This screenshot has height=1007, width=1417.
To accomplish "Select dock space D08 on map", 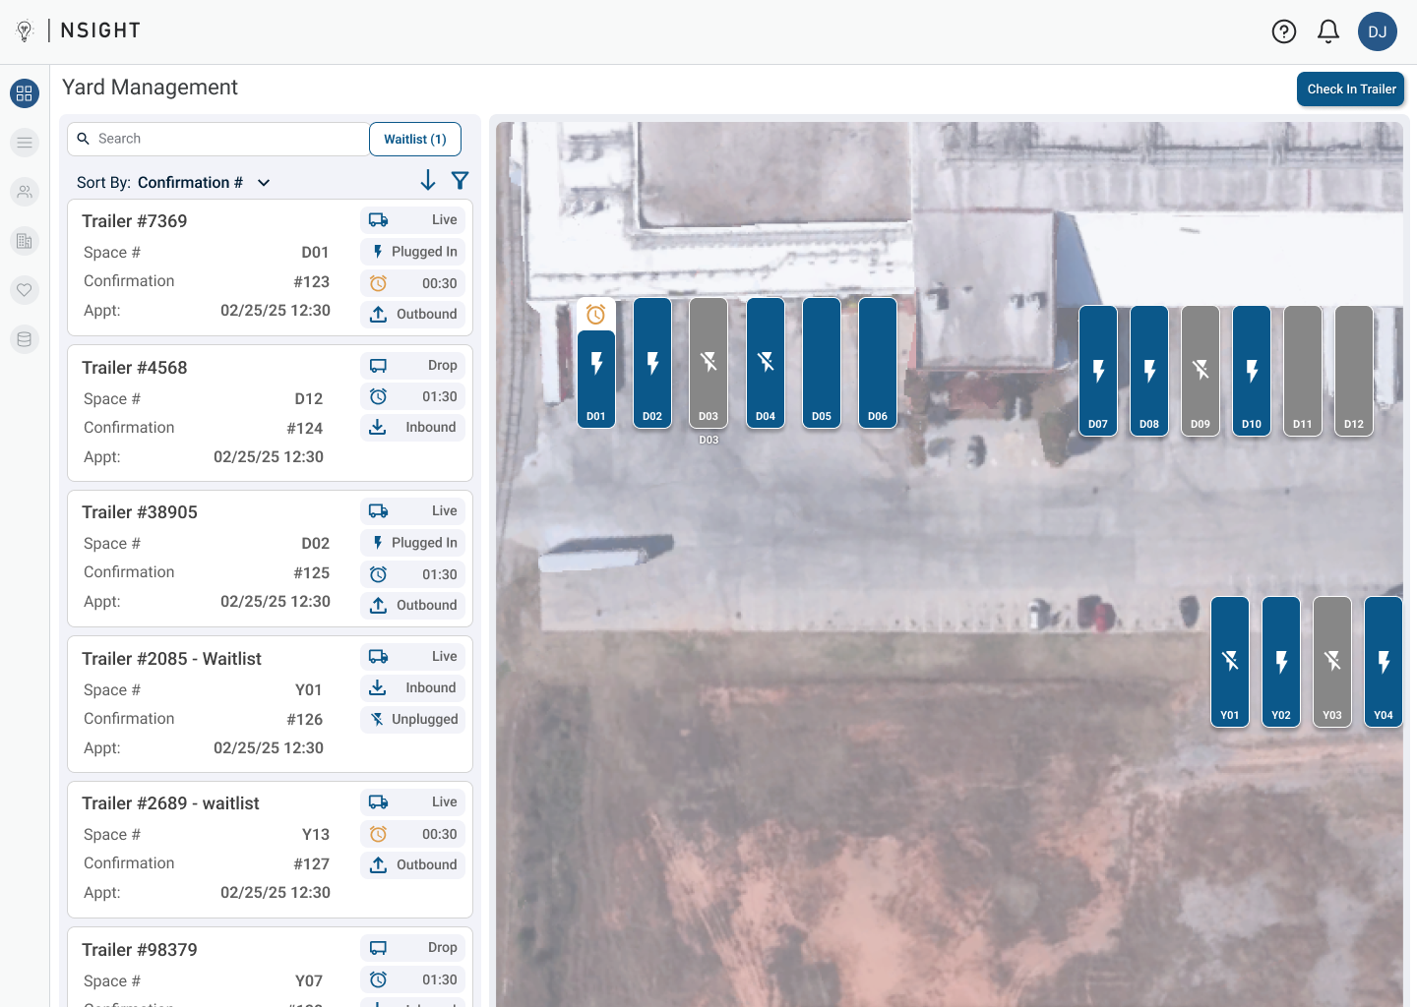I will (x=1149, y=371).
